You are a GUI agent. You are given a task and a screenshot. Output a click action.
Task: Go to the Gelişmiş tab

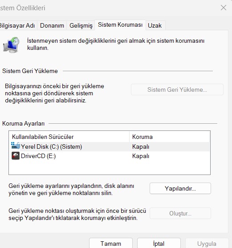tap(81, 25)
